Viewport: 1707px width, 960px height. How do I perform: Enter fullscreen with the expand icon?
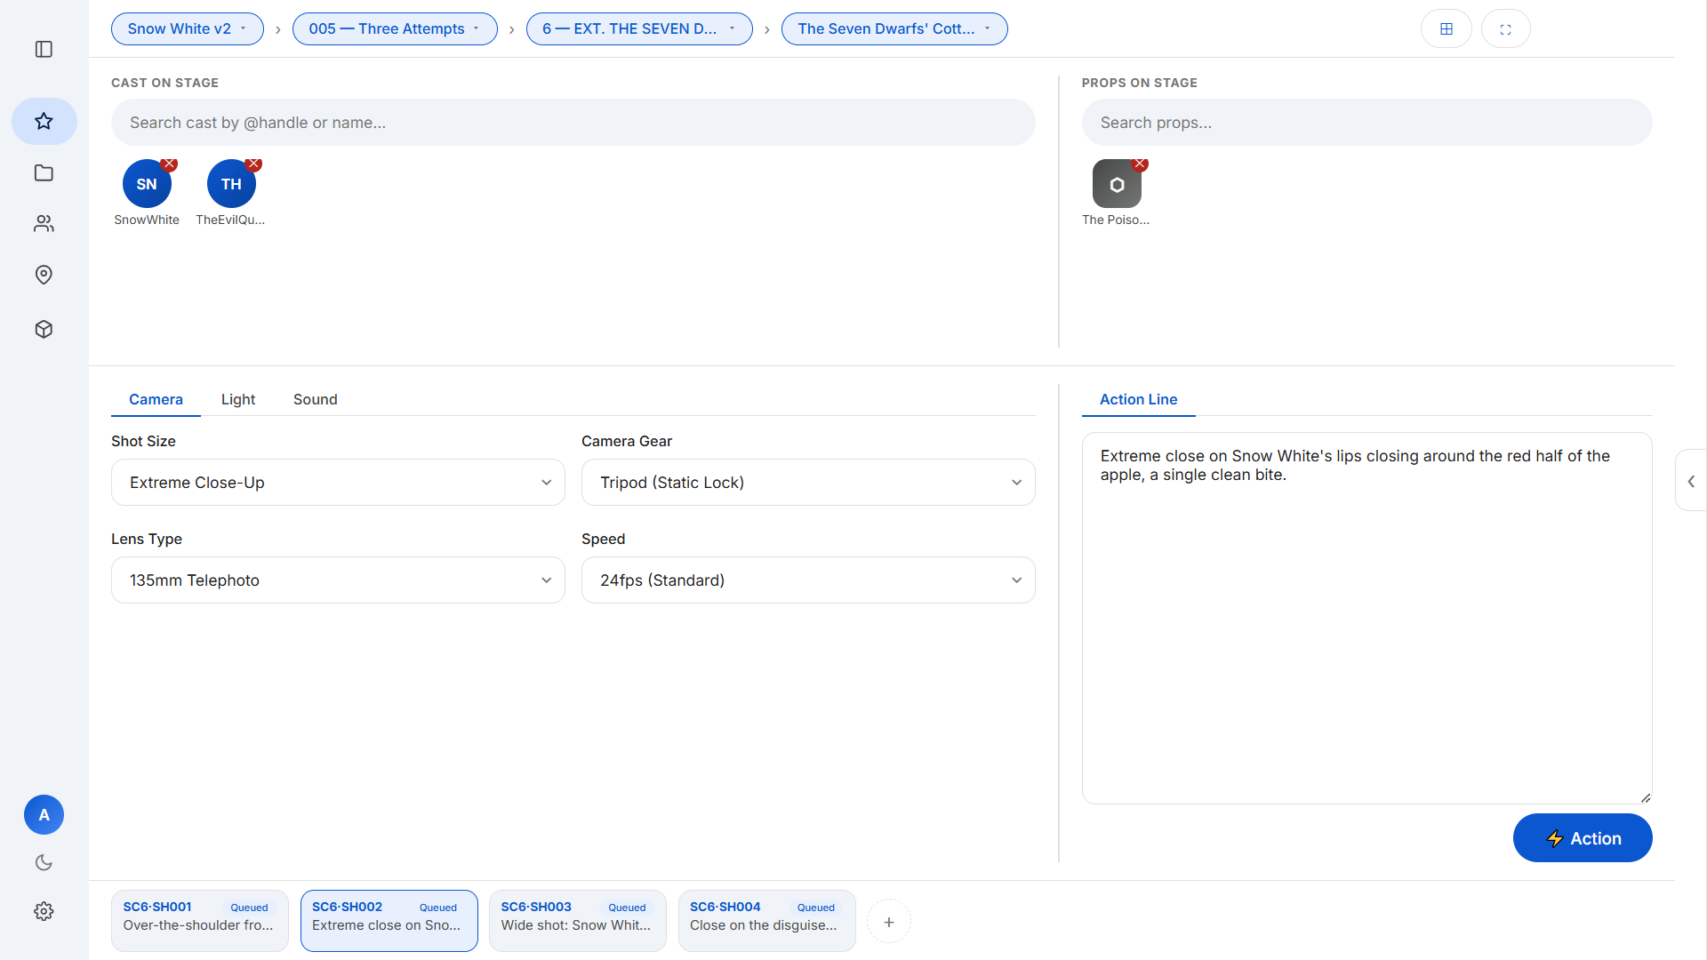(1505, 29)
